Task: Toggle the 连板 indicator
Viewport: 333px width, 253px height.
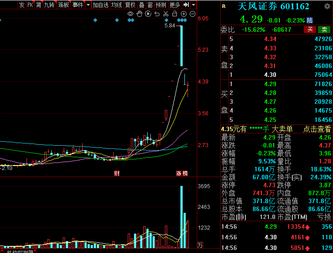Action: [64, 5]
